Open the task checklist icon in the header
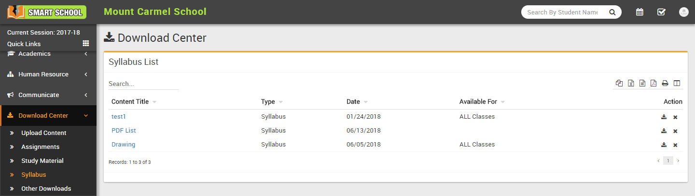Image resolution: width=695 pixels, height=196 pixels. pos(661,12)
